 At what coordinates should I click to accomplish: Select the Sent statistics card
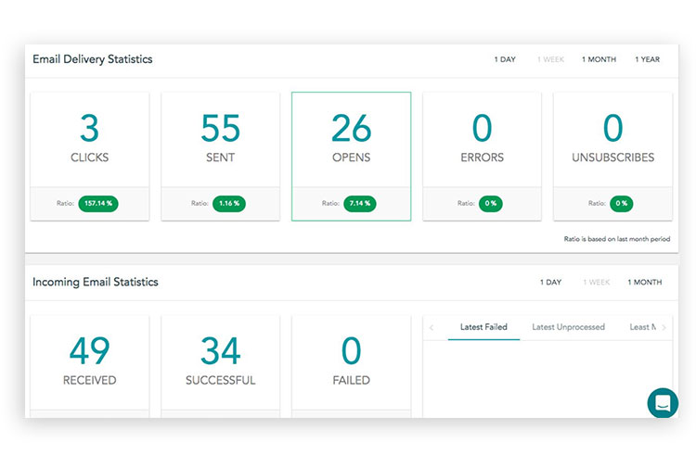(220, 139)
